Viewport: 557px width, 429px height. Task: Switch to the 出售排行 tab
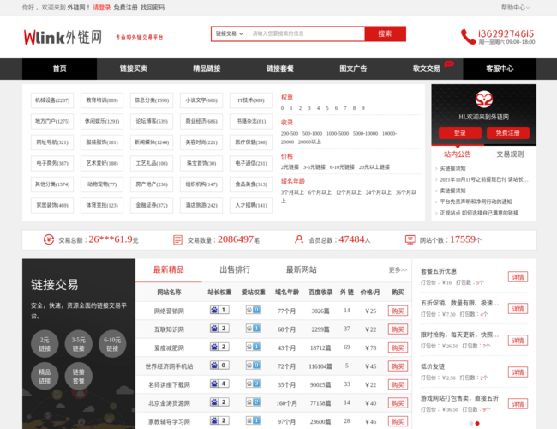[236, 269]
